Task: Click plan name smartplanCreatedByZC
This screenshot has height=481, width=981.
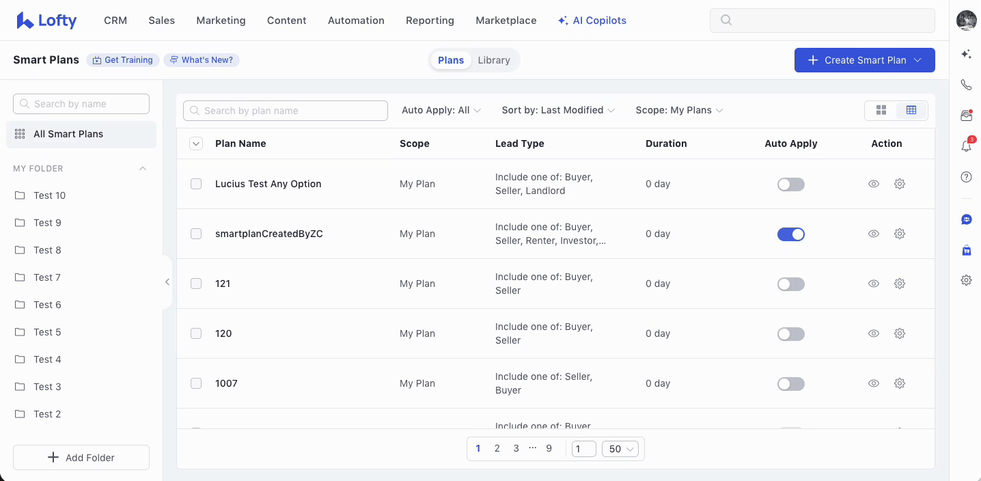Action: coord(269,234)
